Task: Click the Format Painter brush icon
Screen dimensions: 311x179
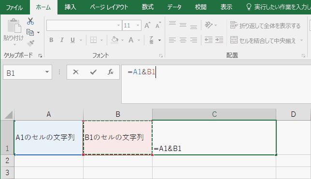Action: pyautogui.click(x=30, y=43)
